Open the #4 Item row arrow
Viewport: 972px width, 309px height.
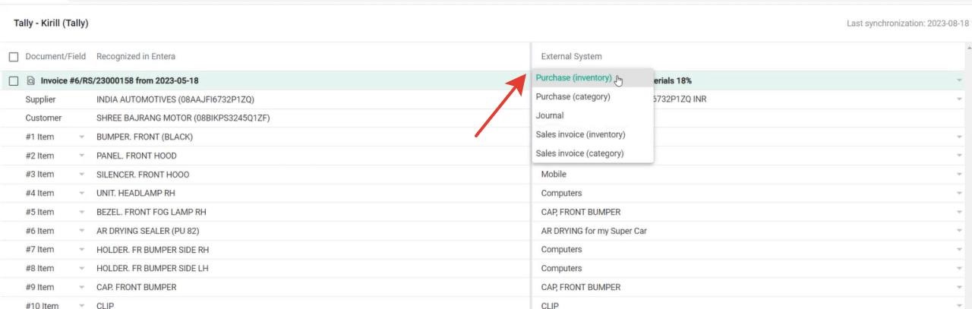pyautogui.click(x=81, y=194)
